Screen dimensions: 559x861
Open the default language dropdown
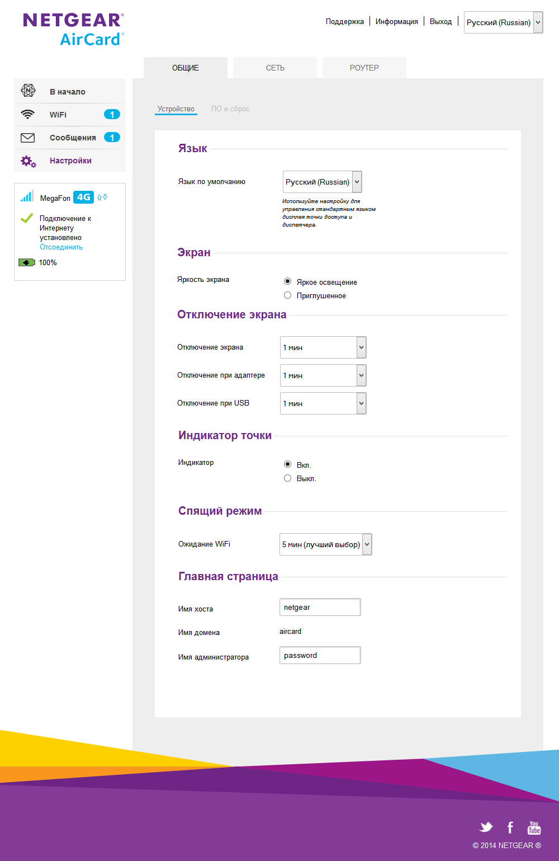[x=322, y=182]
